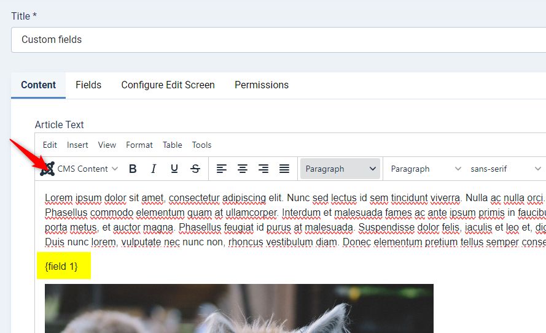Open the Tools menu
Viewport: 546px width, 333px height.
201,145
